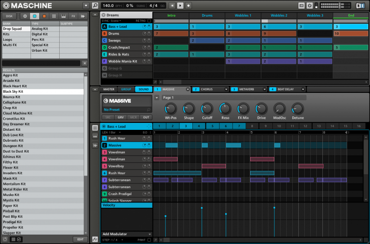
Task: Open the main menu dropdown next to the Maschine logo
Action: [86, 6]
